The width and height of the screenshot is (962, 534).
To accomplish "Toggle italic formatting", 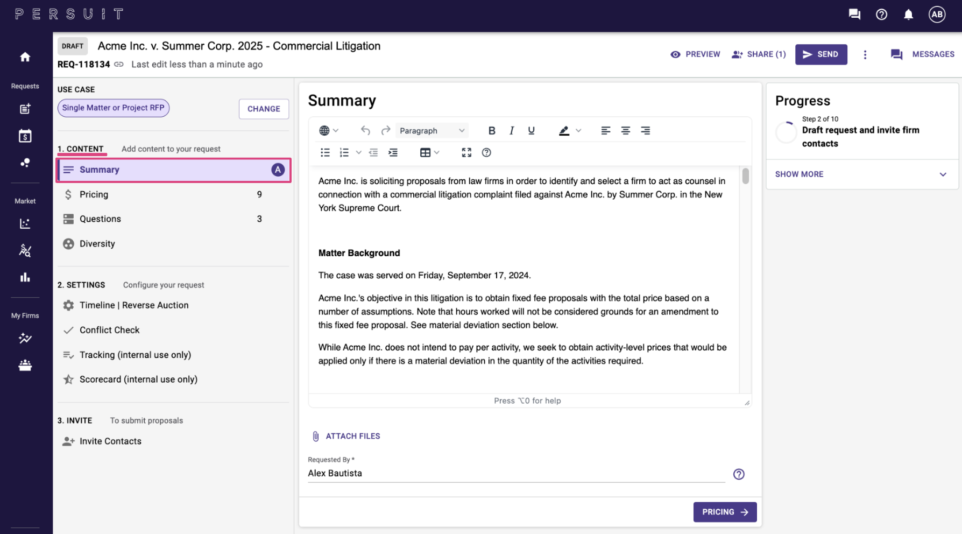I will 511,130.
